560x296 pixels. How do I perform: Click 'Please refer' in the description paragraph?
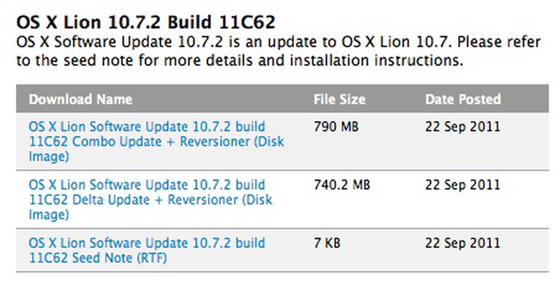[499, 42]
